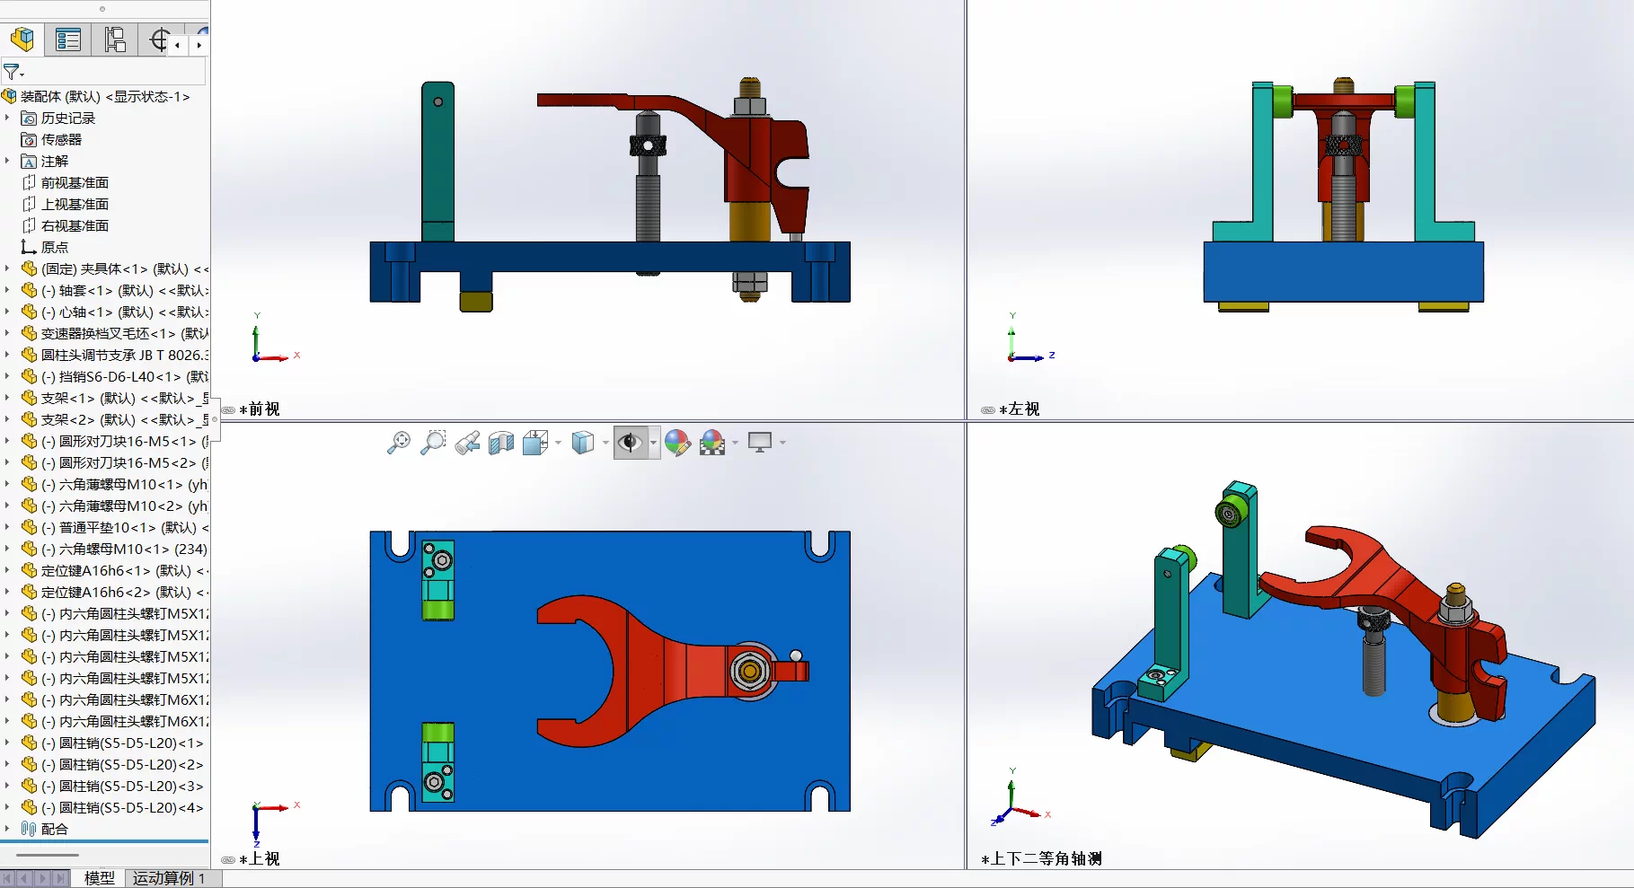Select 右视基准面 plane in tree
The width and height of the screenshot is (1634, 888).
pyautogui.click(x=65, y=225)
